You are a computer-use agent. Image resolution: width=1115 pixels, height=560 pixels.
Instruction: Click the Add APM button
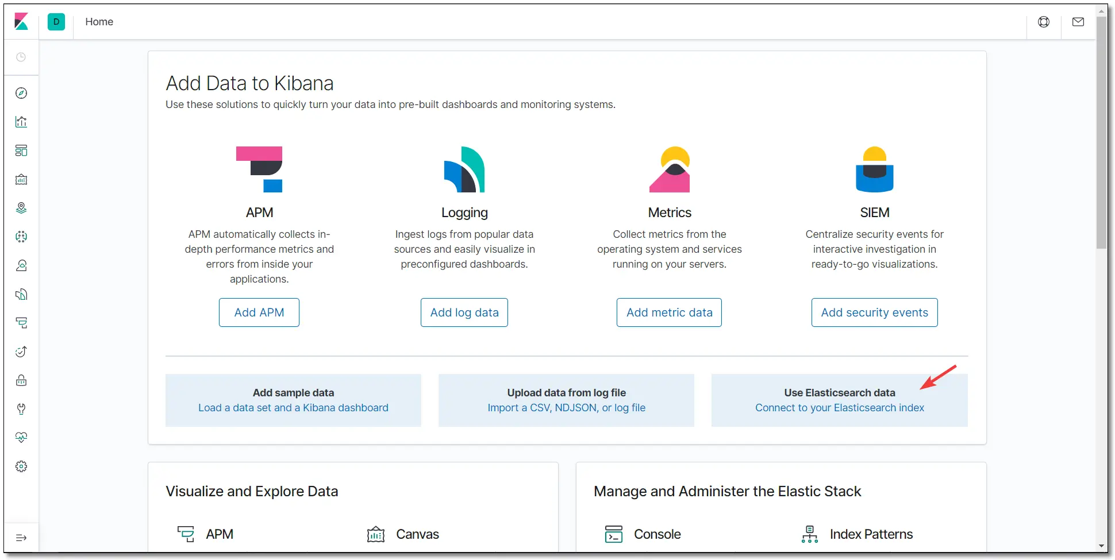click(259, 312)
